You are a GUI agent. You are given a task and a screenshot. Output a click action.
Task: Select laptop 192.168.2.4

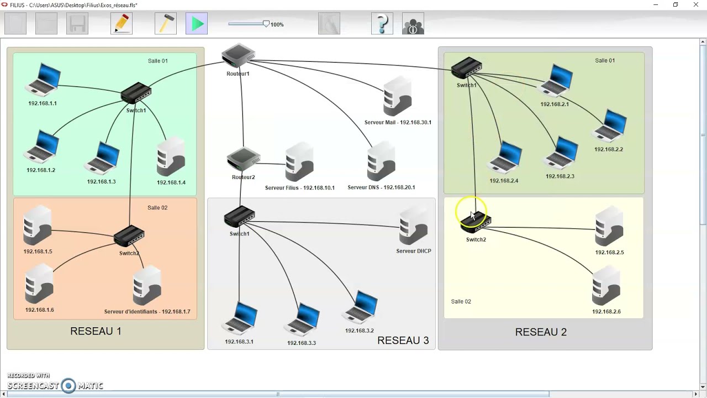coord(505,158)
